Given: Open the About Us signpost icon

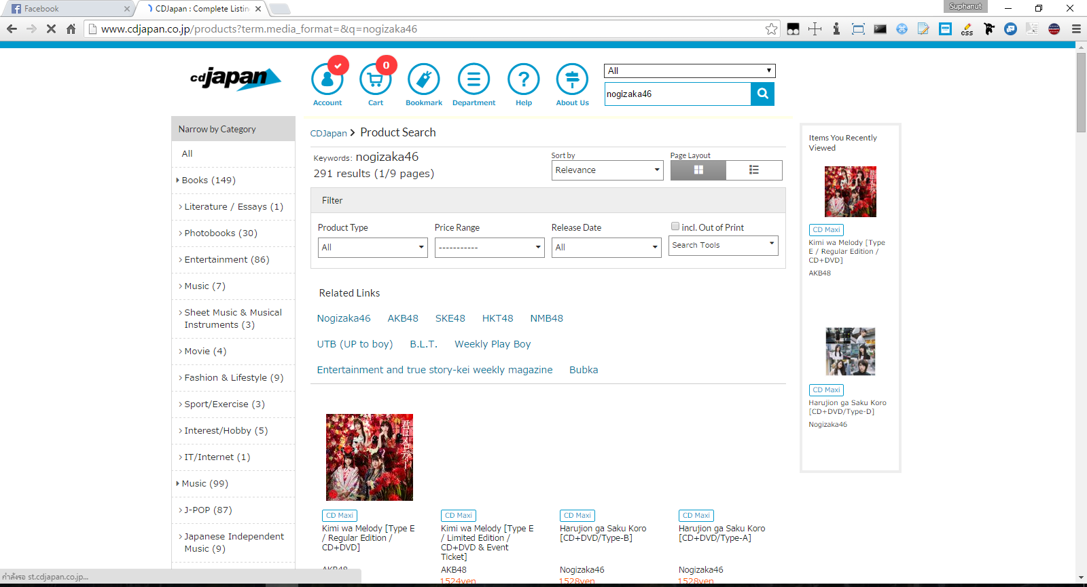Looking at the screenshot, I should [572, 79].
